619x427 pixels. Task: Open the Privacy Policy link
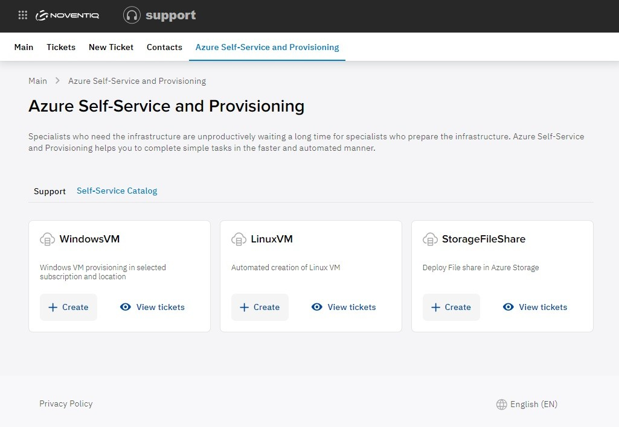pyautogui.click(x=66, y=404)
